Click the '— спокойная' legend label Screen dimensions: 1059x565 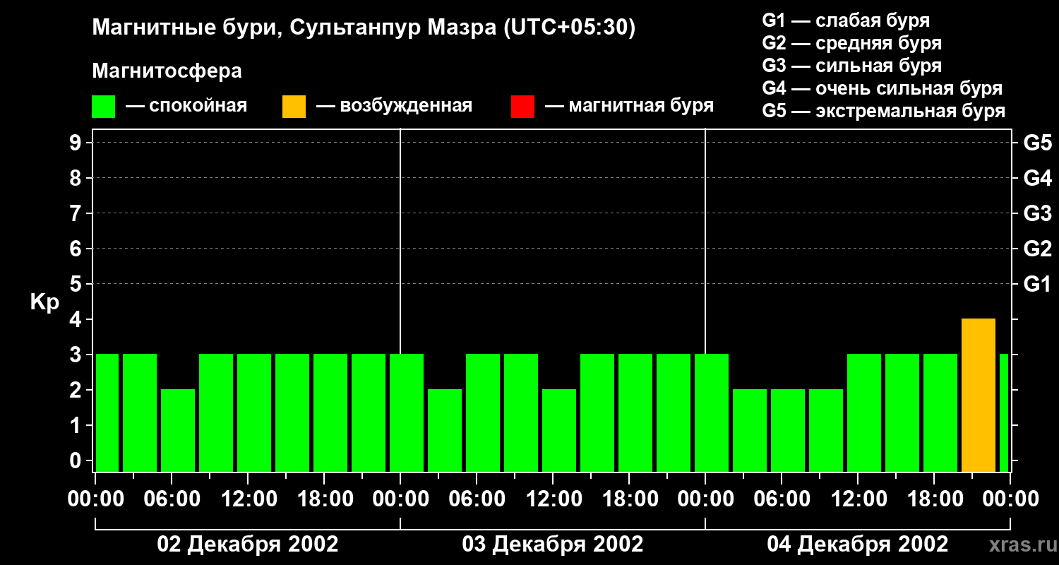tap(186, 107)
